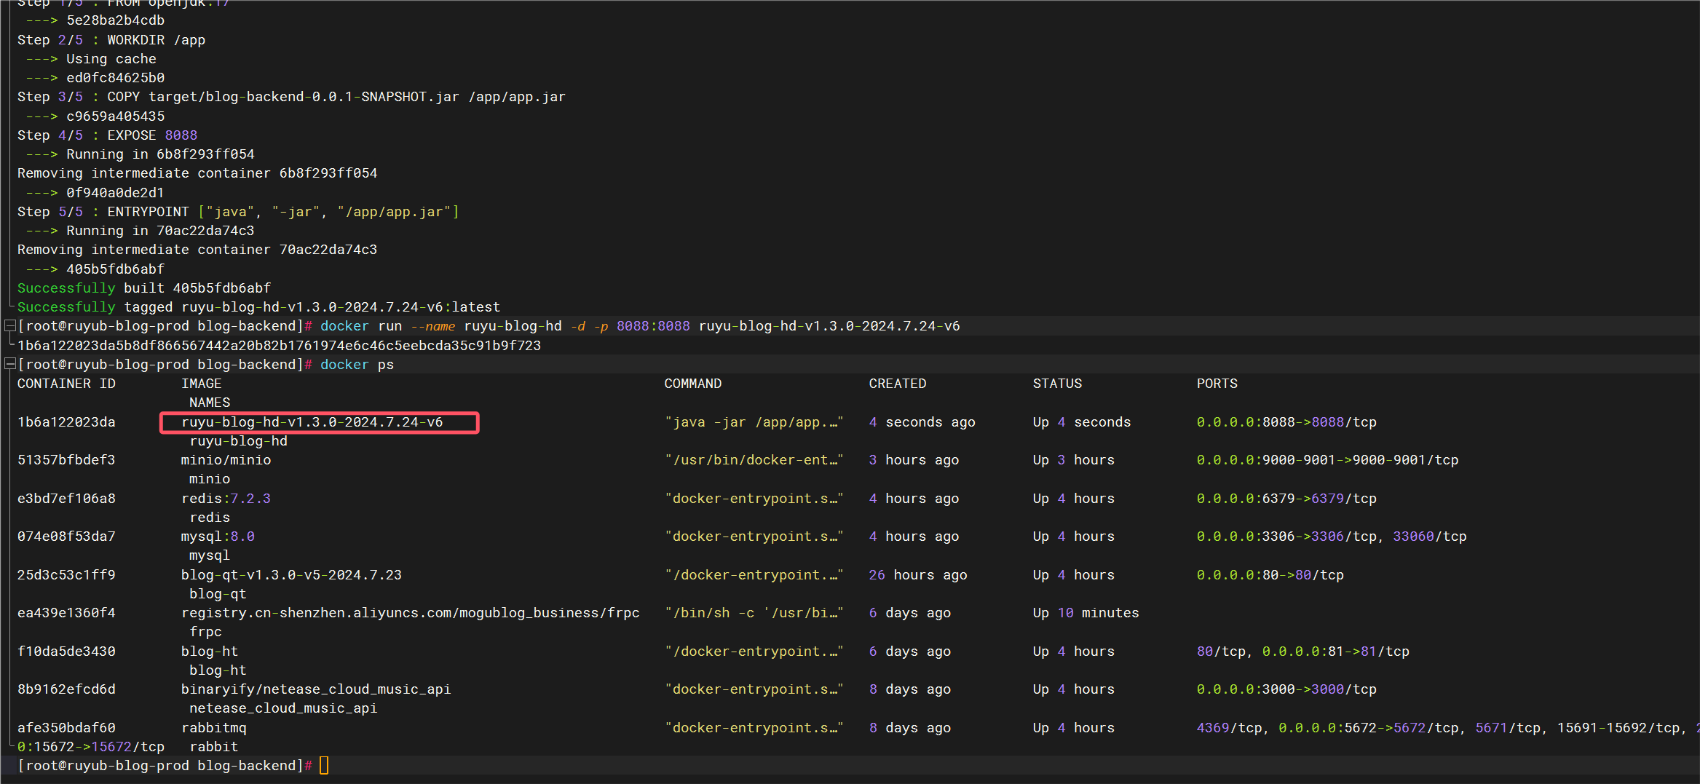Click port mapping 0.0.0.0:9000-9001->9000-9001/tcp
The width and height of the screenshot is (1700, 784).
coord(1328,460)
